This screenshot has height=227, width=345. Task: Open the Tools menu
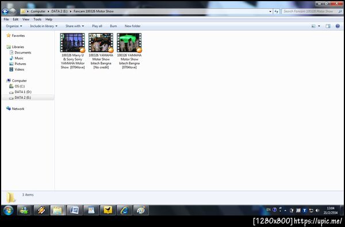point(37,20)
